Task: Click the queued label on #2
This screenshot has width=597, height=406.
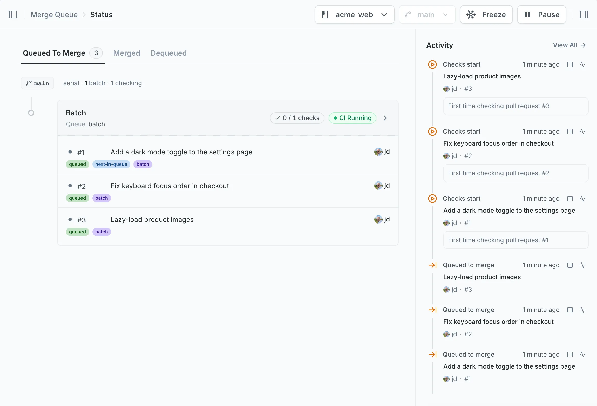Action: coord(77,198)
